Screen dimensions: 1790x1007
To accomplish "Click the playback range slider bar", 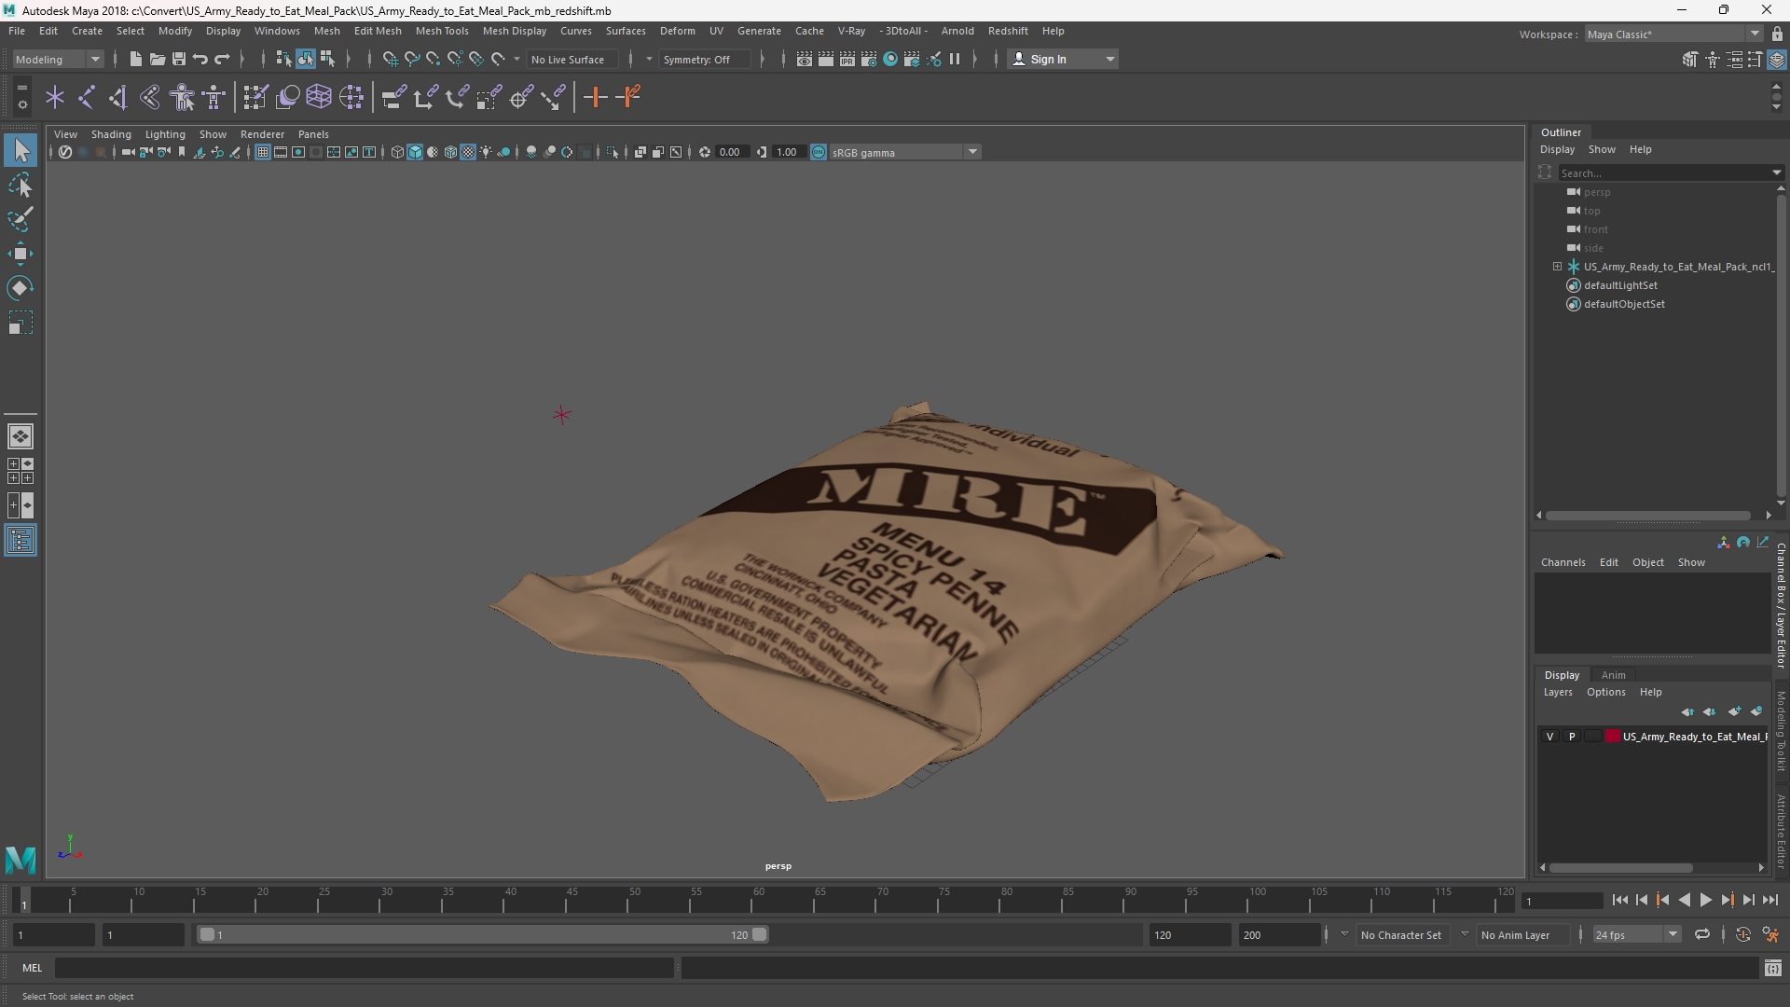I will (x=483, y=935).
